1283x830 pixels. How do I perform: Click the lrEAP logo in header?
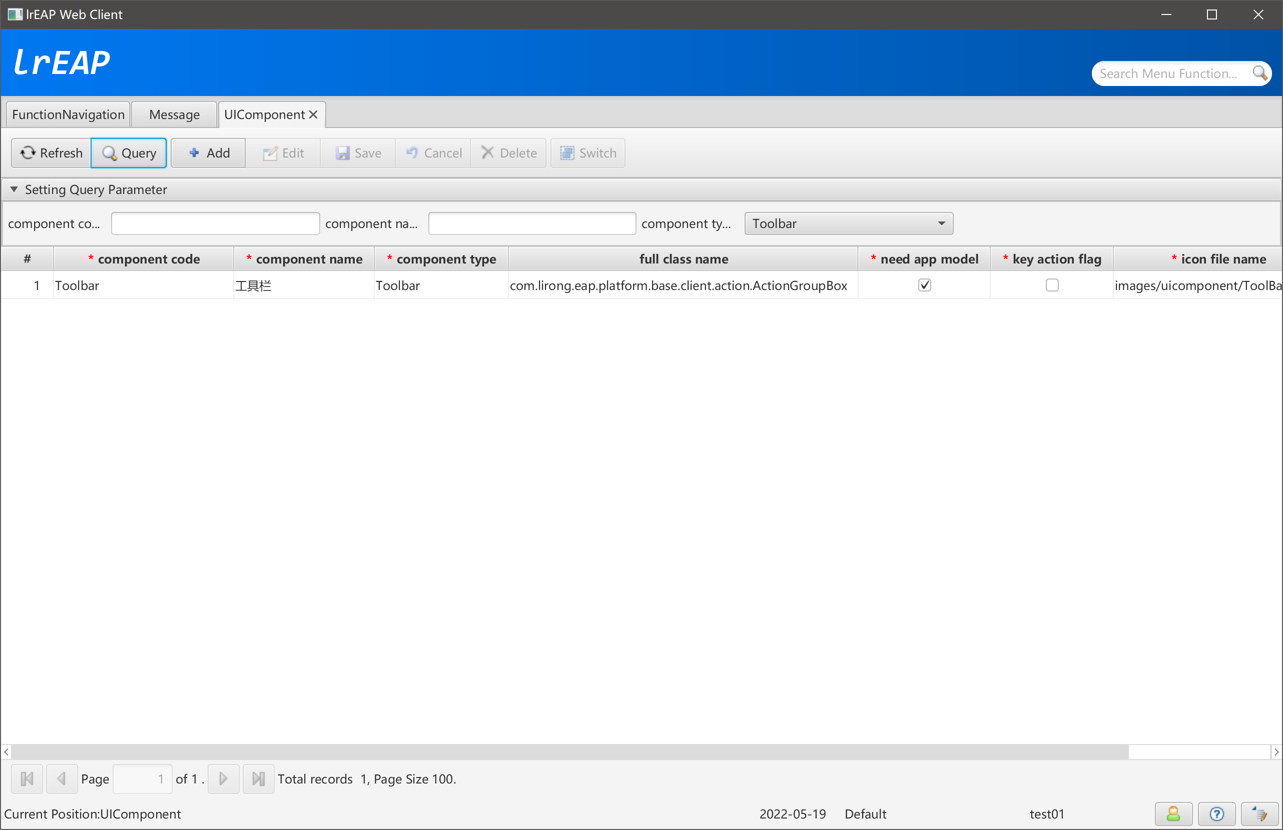tap(62, 62)
